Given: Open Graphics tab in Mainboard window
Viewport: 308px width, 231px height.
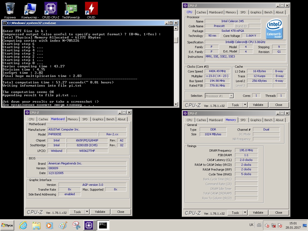Looking at the screenshot, I should tap(98, 119).
